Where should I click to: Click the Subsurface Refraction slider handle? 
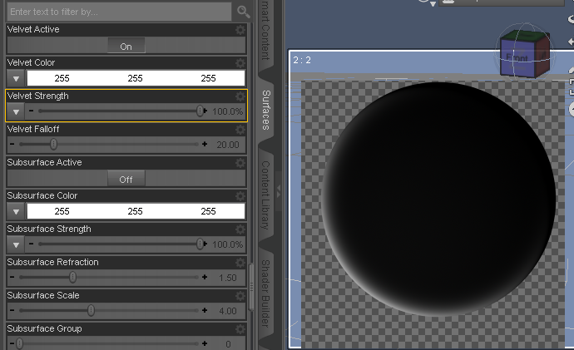[x=72, y=277]
